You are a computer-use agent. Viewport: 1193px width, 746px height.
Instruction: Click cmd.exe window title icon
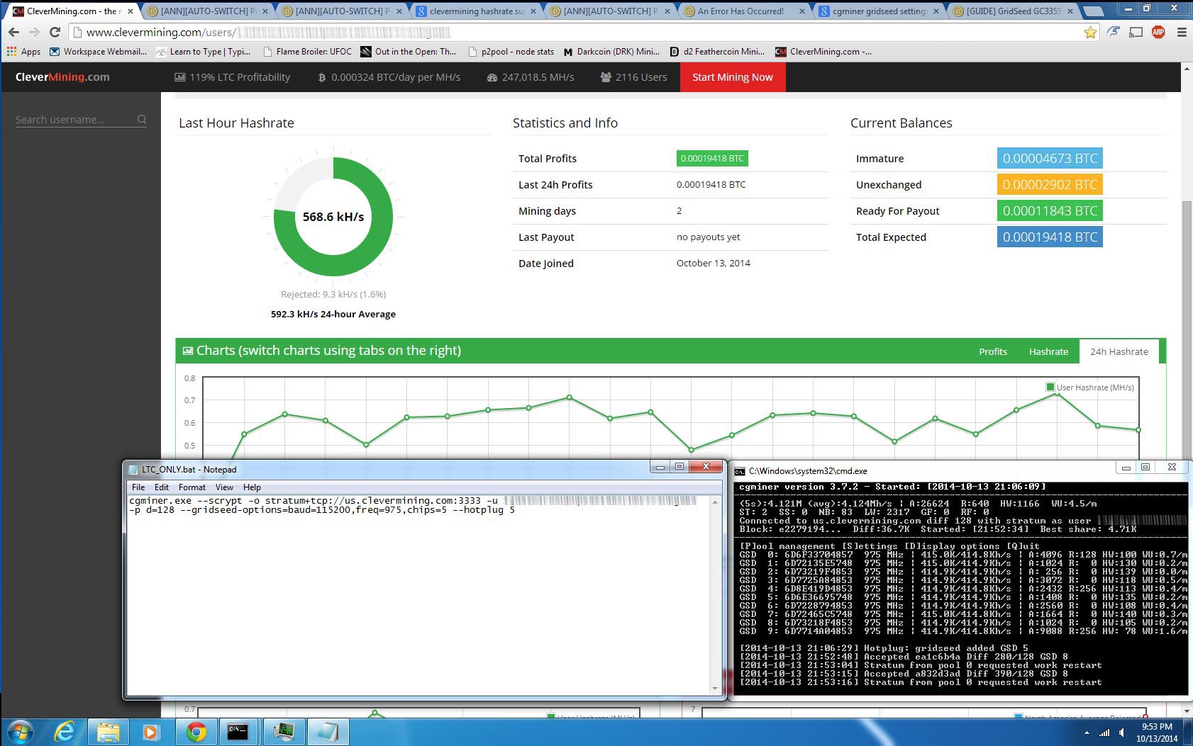[740, 471]
